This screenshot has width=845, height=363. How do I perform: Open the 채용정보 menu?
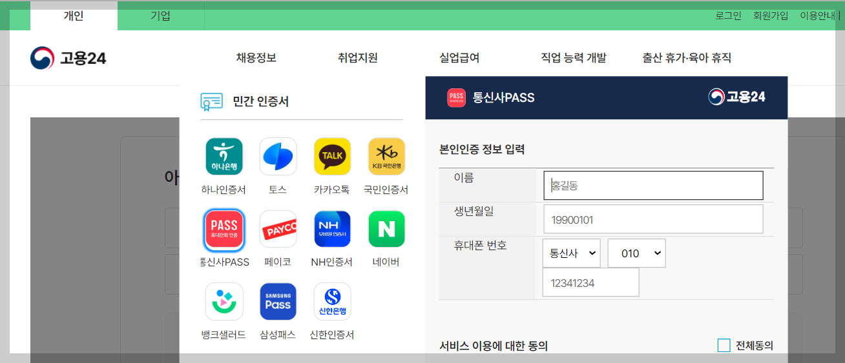(256, 58)
